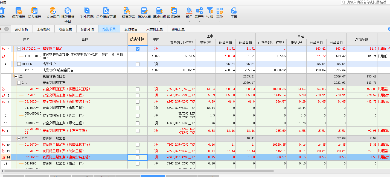Image resolution: width=390 pixels, height=177 pixels.
Task: Click the 按实计算 column header
Action: (138, 39)
